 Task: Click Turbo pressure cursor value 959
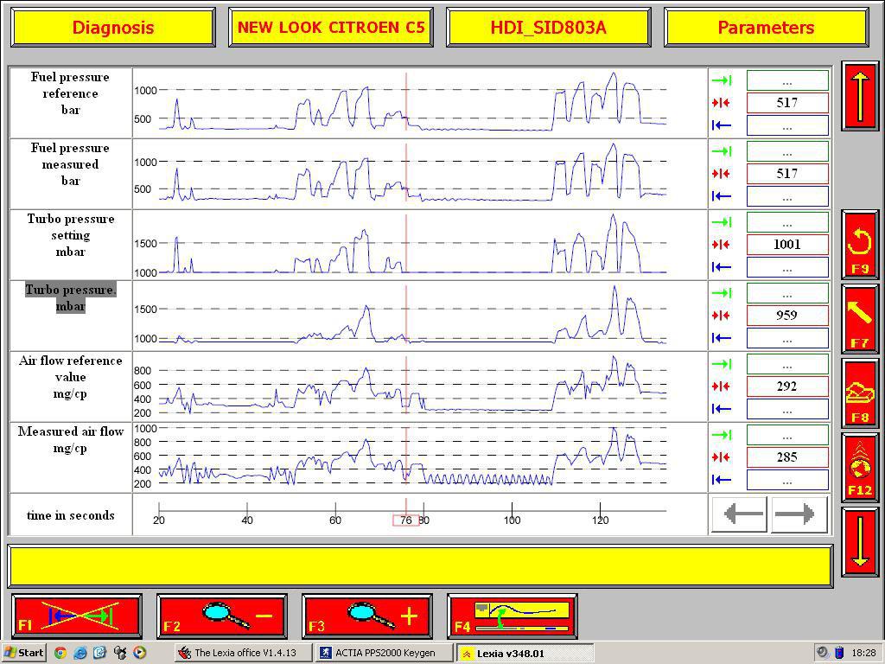(x=787, y=316)
